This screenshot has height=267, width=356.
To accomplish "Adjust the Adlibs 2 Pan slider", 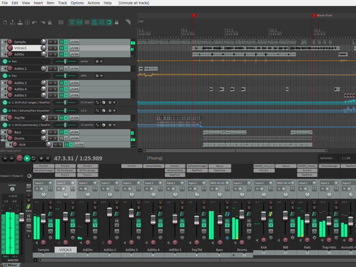I will [x=66, y=75].
